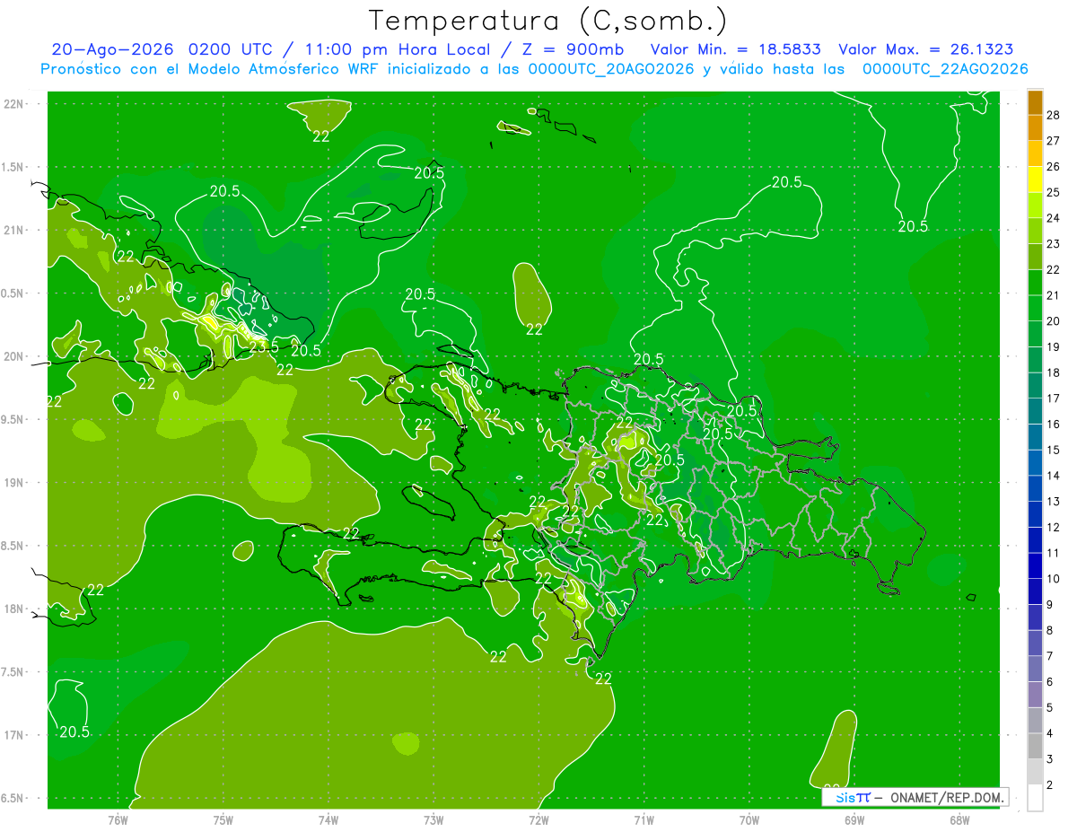Click the blue swatch between 14 and 15
This screenshot has height=832, width=1077.
[1036, 463]
